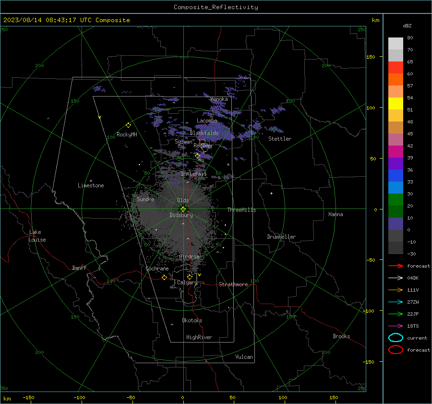Click the red forecast arrow in legend
Viewport: 432px width, 404px height.
point(396,266)
